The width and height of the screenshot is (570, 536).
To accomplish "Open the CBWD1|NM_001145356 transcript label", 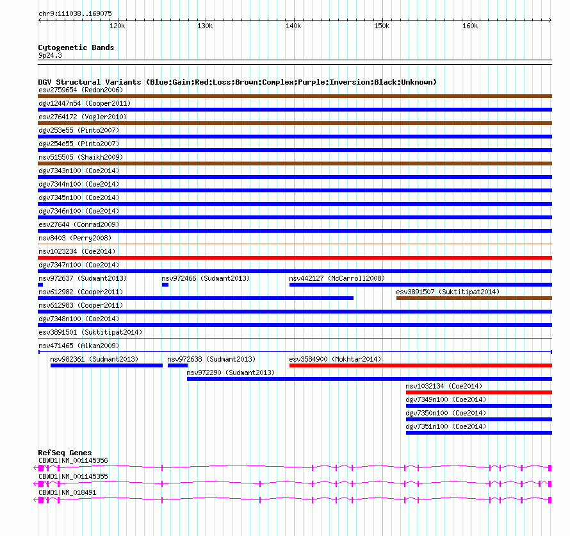I will pos(73,461).
